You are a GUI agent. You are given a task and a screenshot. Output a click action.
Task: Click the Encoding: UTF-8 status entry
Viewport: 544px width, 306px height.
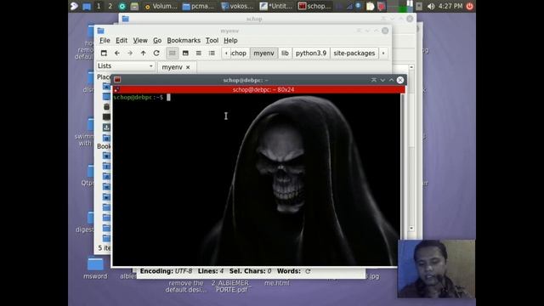[166, 271]
